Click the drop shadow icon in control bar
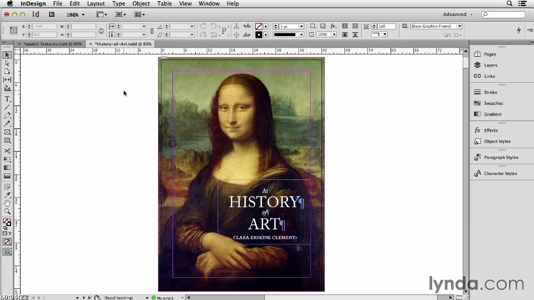The height and width of the screenshot is (300, 534). [323, 26]
